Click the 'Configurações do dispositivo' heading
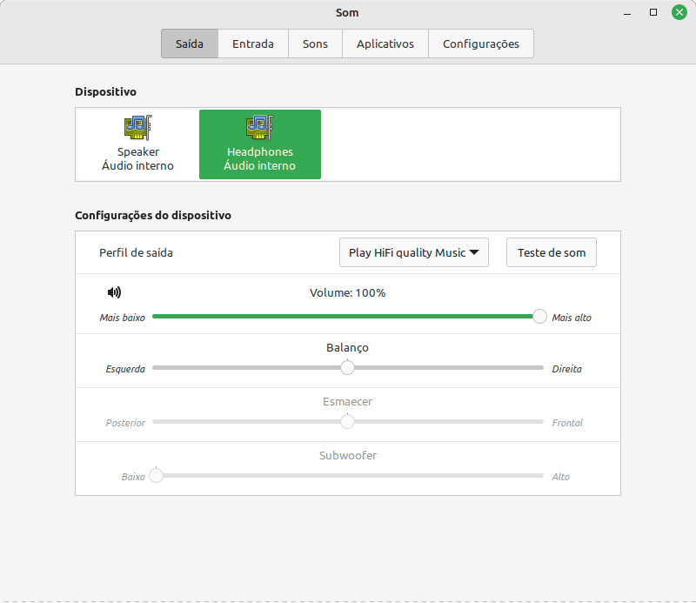 [x=153, y=216]
